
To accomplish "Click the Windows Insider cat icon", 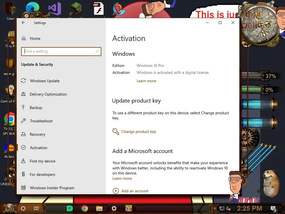I will [x=23, y=188].
